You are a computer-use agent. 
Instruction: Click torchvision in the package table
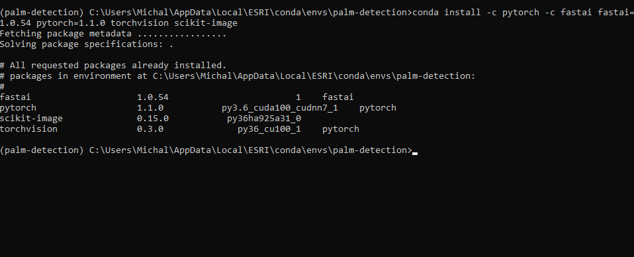click(28, 128)
